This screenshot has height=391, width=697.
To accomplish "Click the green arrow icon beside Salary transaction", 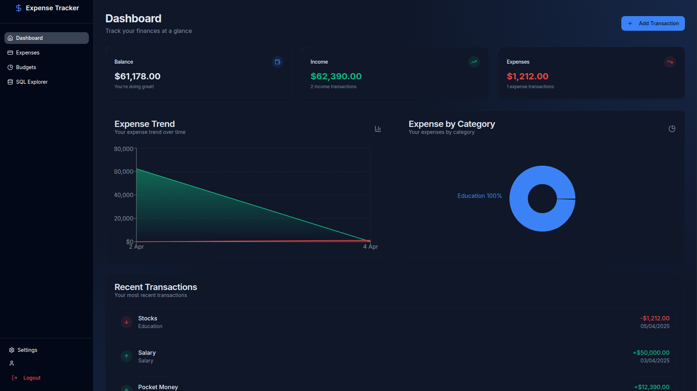I will [x=126, y=356].
